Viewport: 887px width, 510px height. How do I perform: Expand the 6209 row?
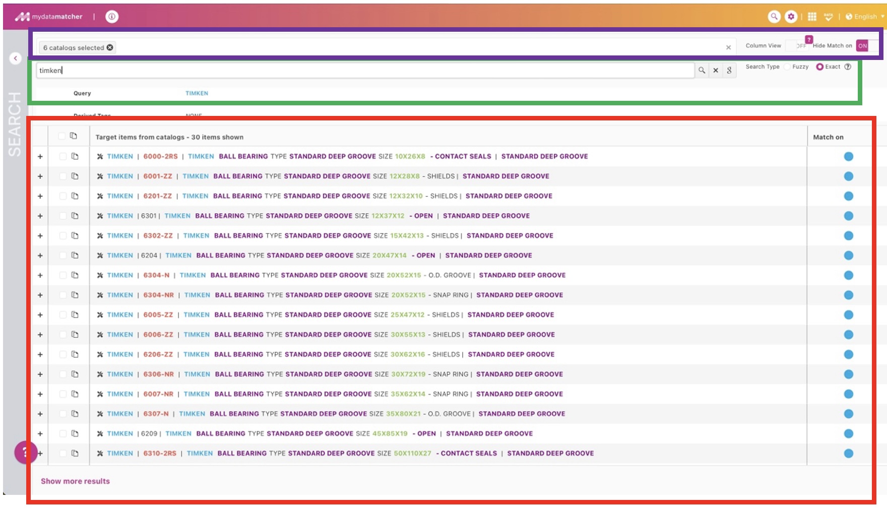[x=40, y=434]
